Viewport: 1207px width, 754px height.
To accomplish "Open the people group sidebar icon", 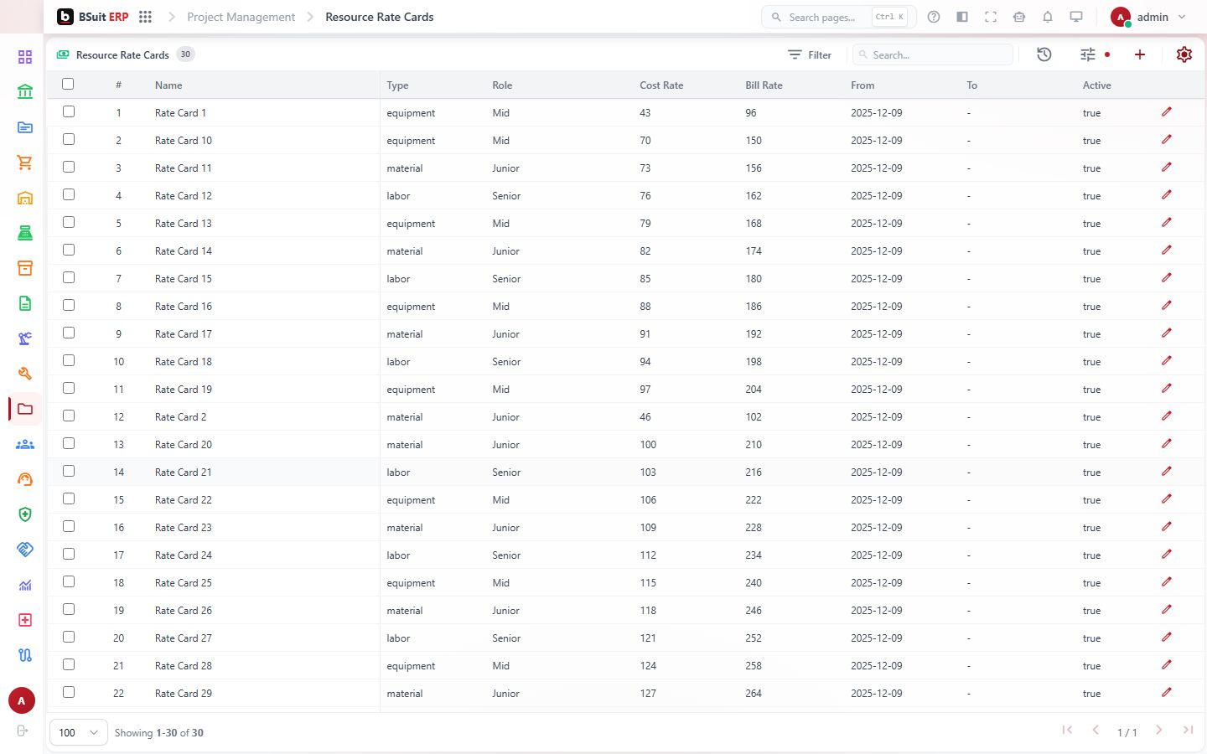I will pos(25,444).
